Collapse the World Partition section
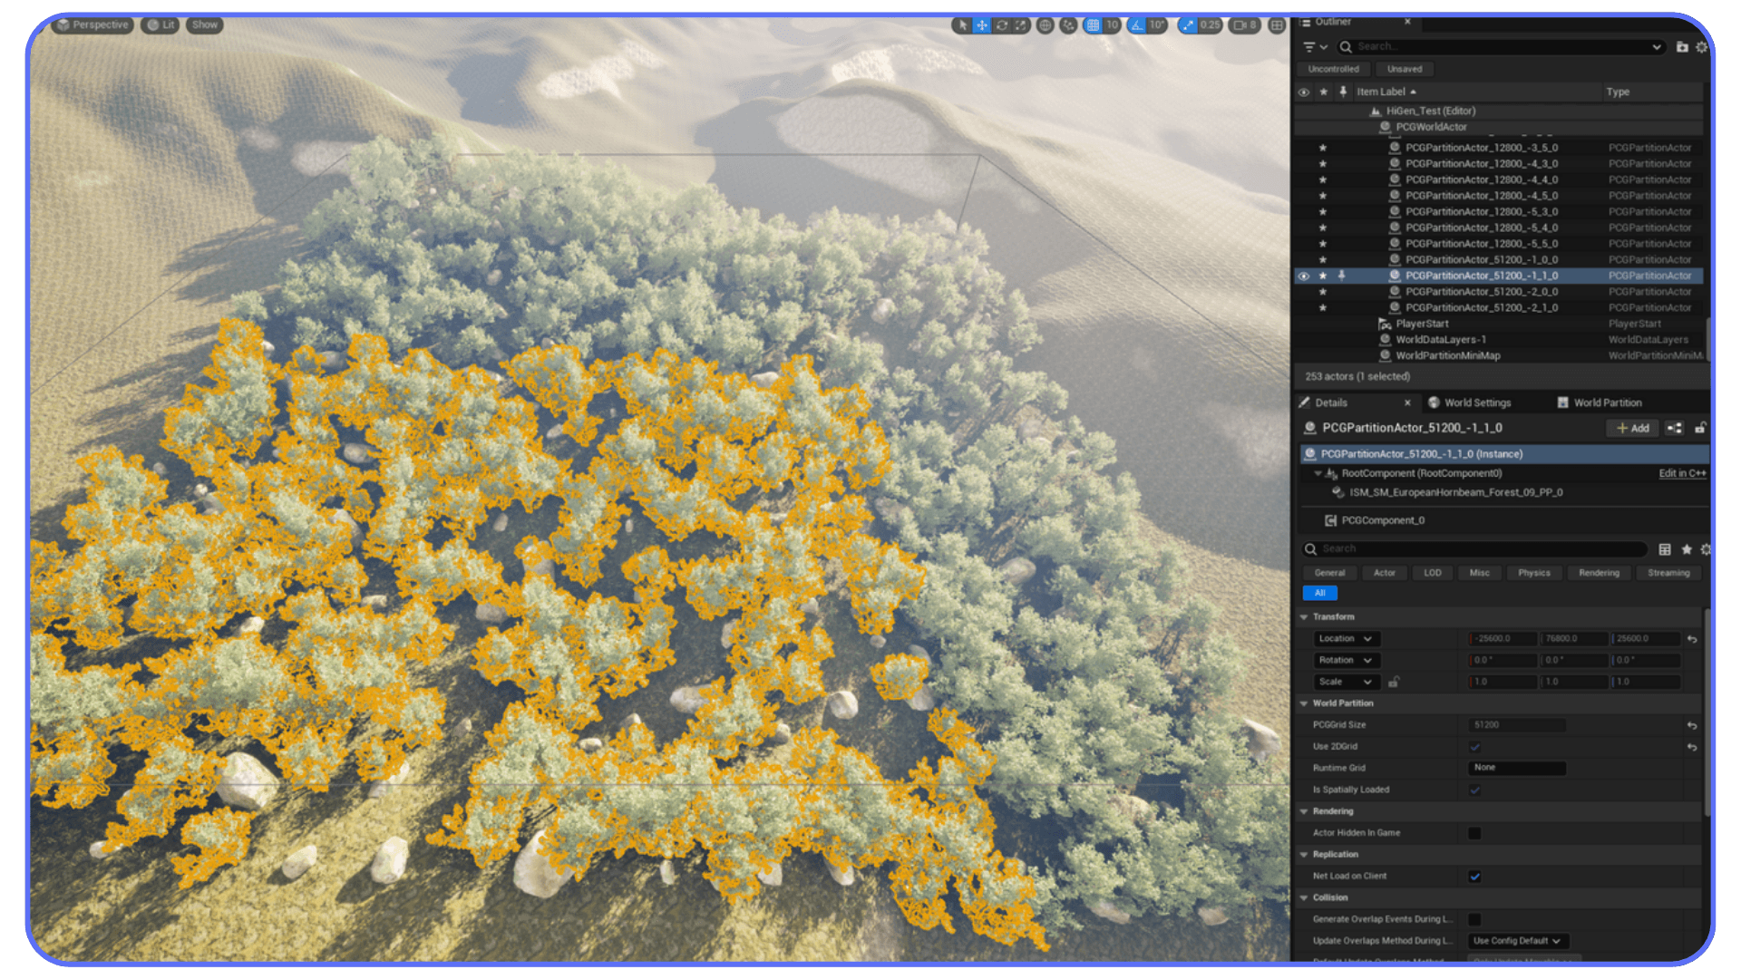This screenshot has width=1741, height=979. [1304, 703]
